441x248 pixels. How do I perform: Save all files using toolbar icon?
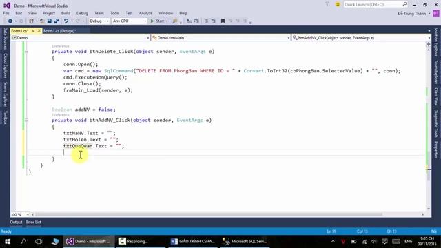(57, 21)
